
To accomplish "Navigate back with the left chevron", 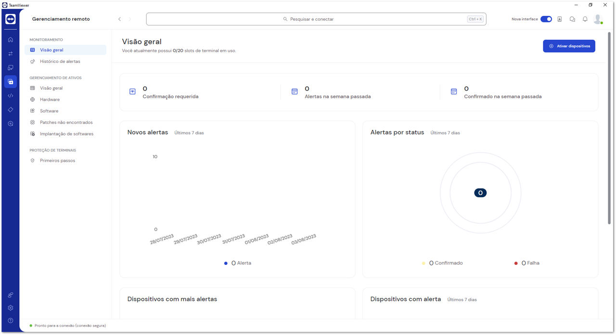I will click(119, 19).
